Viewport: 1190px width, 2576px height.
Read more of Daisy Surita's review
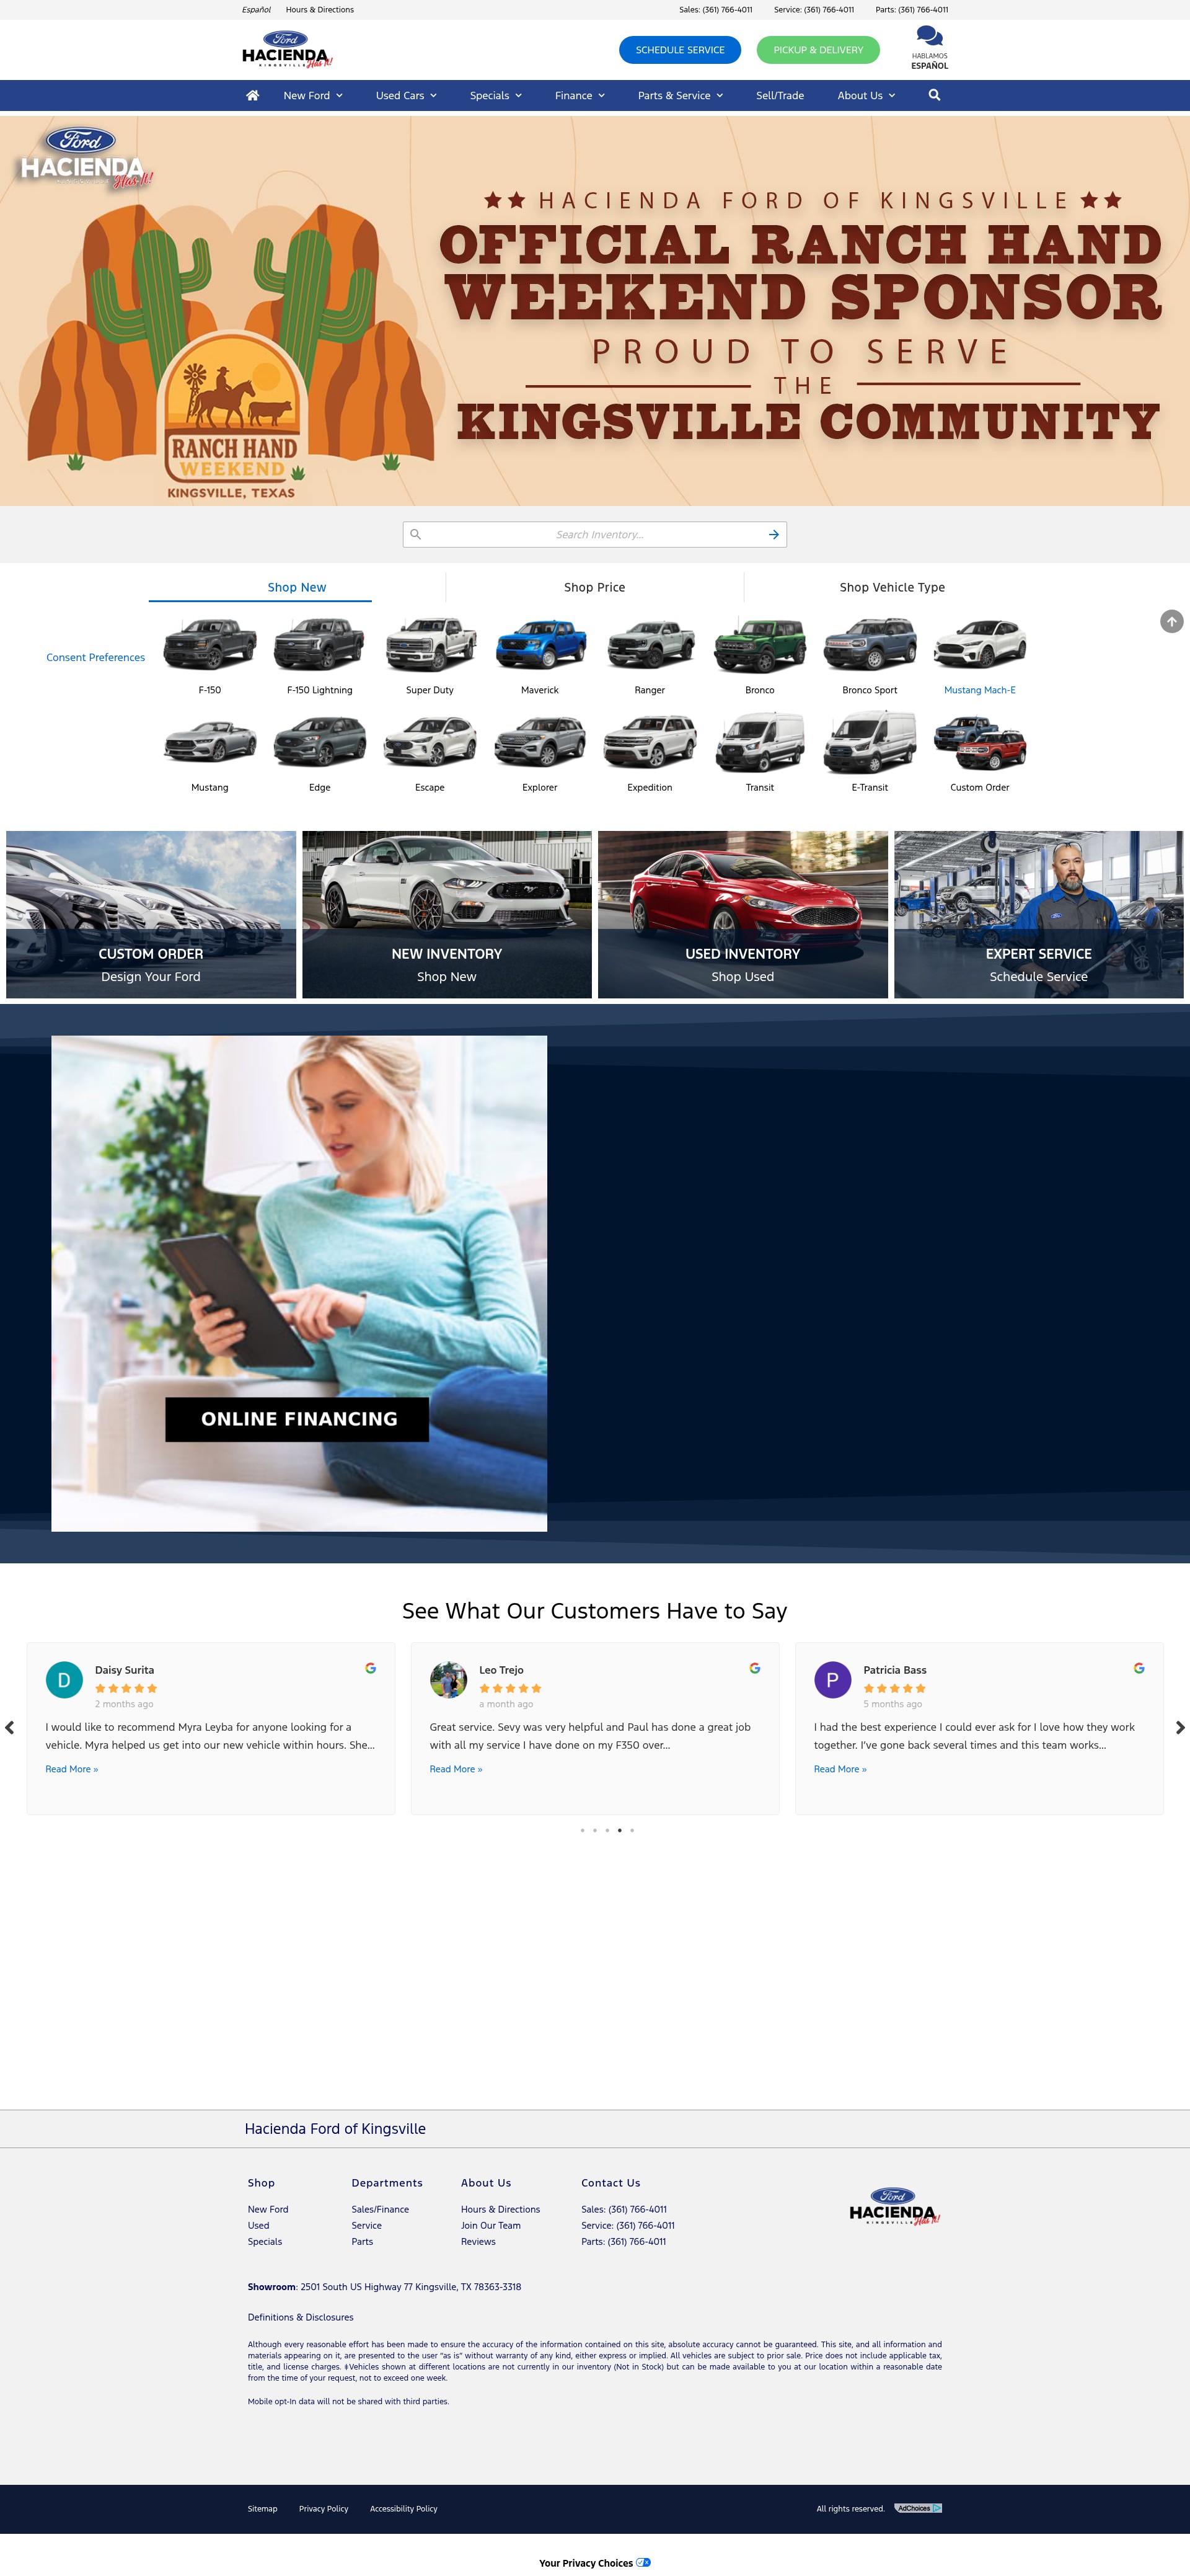(x=72, y=1769)
